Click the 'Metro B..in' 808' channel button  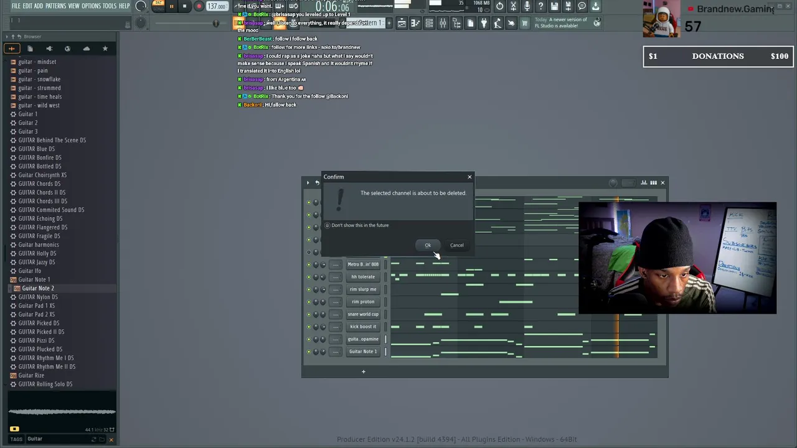pos(363,264)
